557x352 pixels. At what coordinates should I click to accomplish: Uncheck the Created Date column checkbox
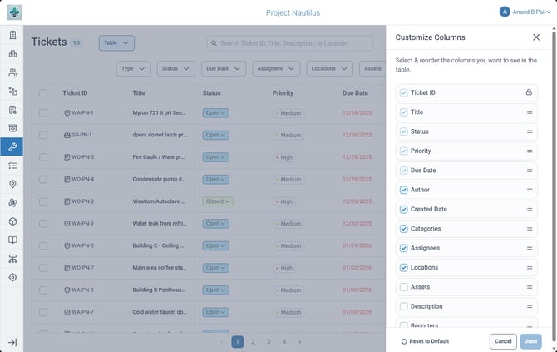tap(403, 210)
